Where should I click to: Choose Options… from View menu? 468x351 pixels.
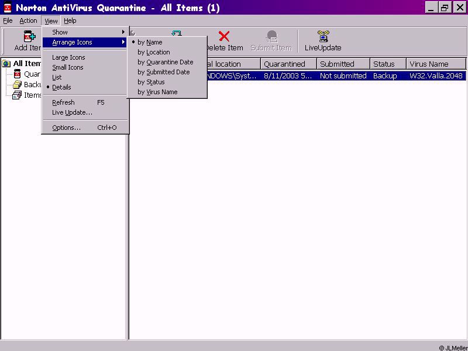66,128
